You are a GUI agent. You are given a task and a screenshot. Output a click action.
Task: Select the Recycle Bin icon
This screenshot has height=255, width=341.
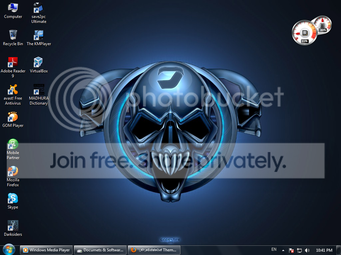pyautogui.click(x=13, y=38)
